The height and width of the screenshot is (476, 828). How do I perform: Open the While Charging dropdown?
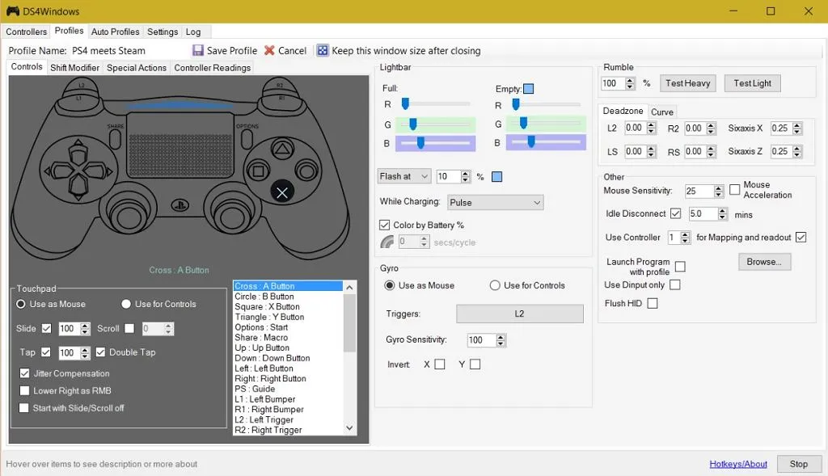[x=495, y=202]
